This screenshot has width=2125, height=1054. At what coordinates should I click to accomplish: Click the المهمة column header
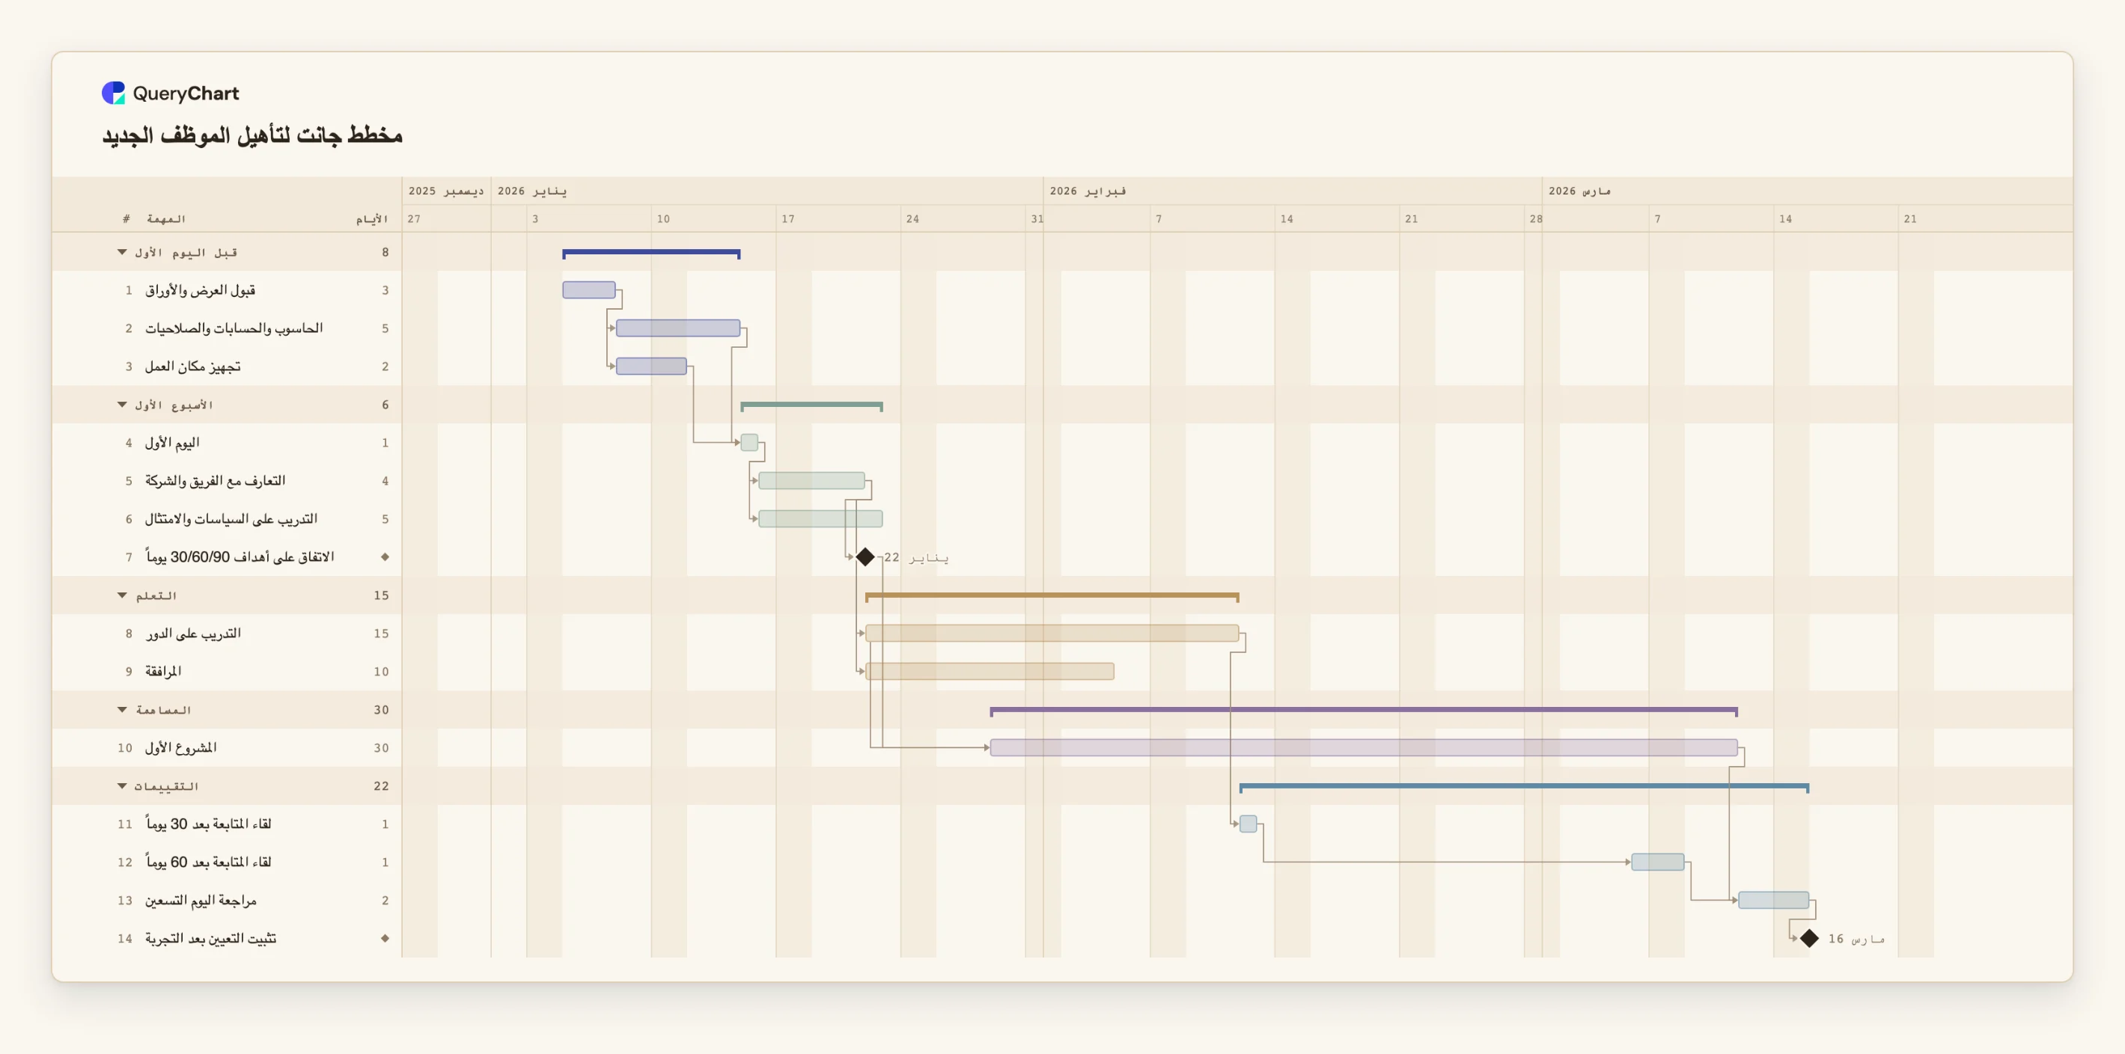click(166, 218)
